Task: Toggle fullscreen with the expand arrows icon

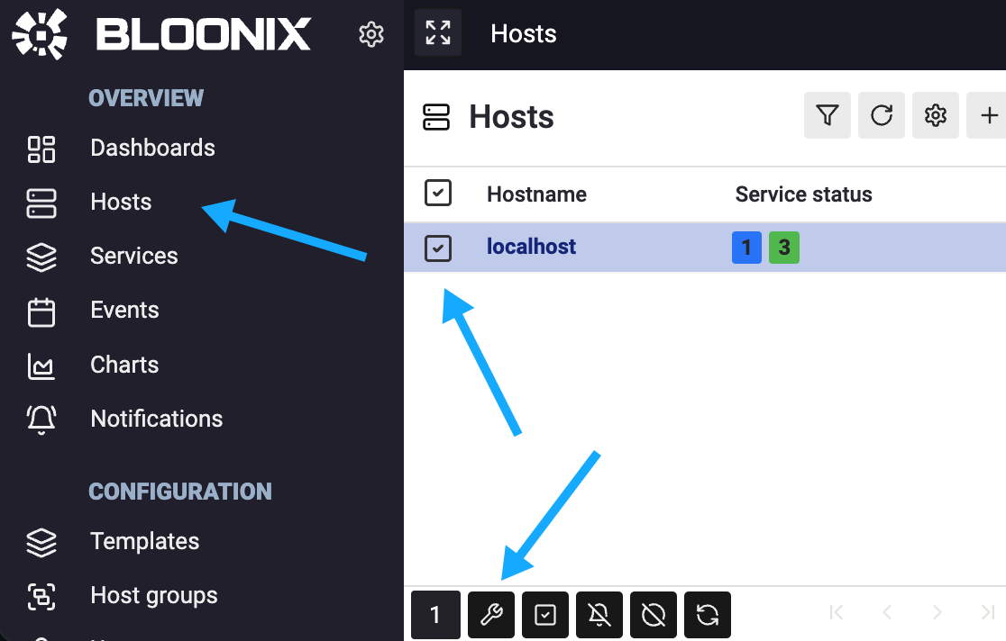Action: pyautogui.click(x=438, y=32)
